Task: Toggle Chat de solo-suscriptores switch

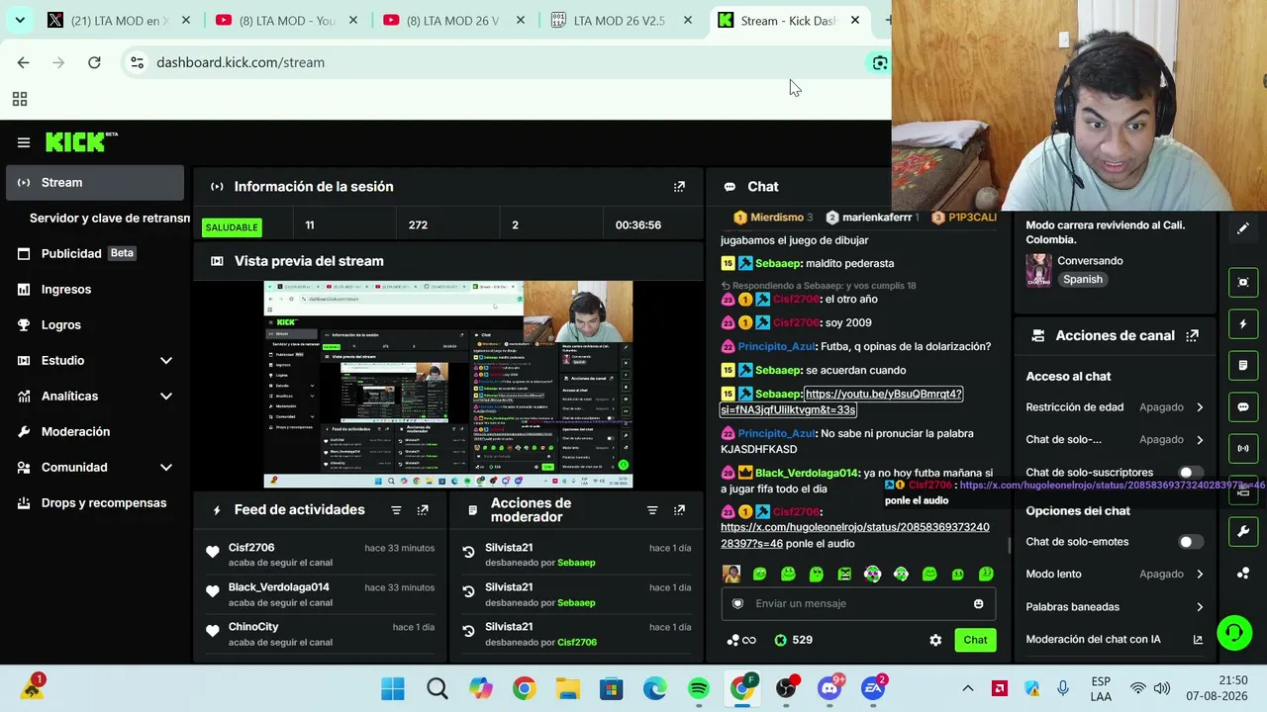Action: pos(1191,473)
